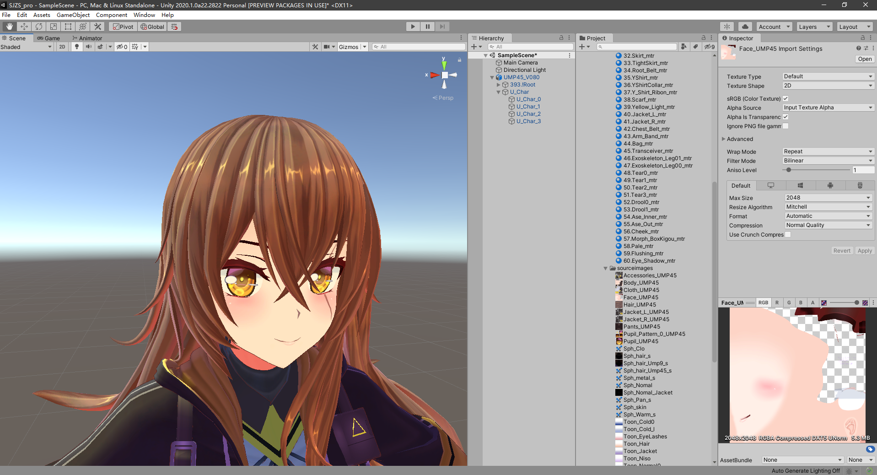Select the Rect transform tool

coord(68,27)
